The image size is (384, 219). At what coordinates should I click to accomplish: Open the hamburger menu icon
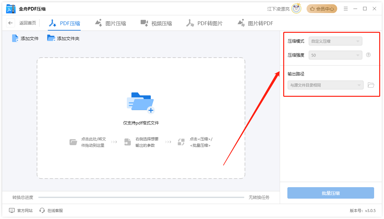click(346, 9)
